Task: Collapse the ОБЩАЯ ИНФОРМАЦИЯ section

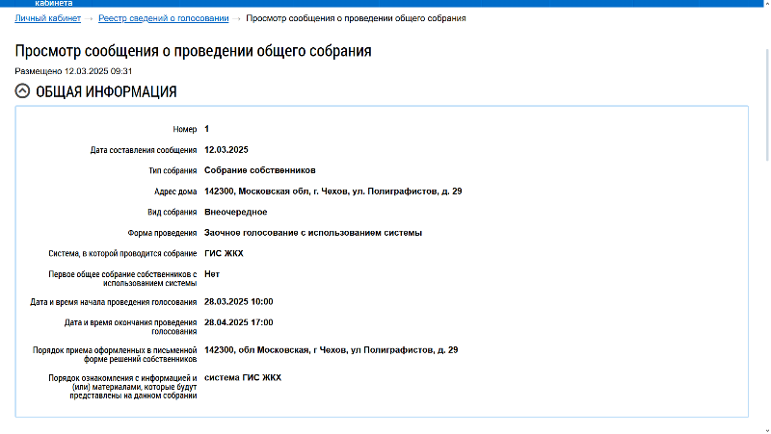Action: coord(22,91)
